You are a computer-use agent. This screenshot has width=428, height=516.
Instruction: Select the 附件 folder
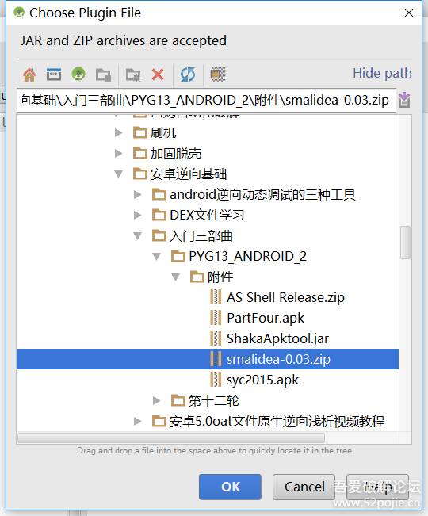coord(212,277)
